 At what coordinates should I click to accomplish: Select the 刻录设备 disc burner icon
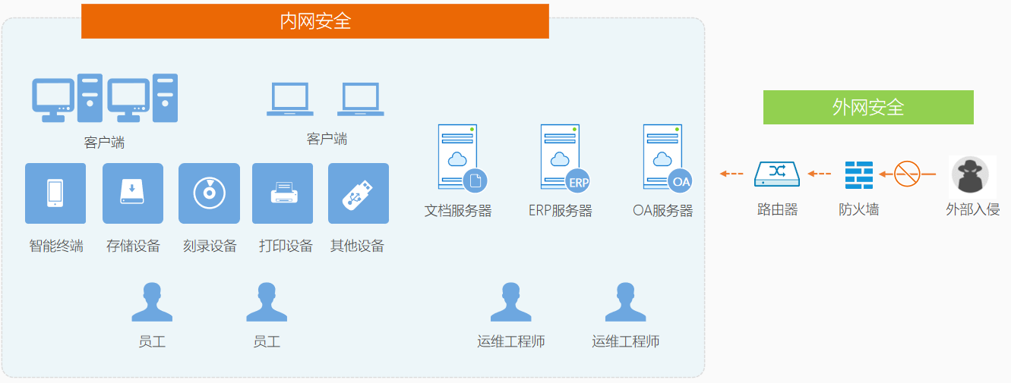coord(209,193)
